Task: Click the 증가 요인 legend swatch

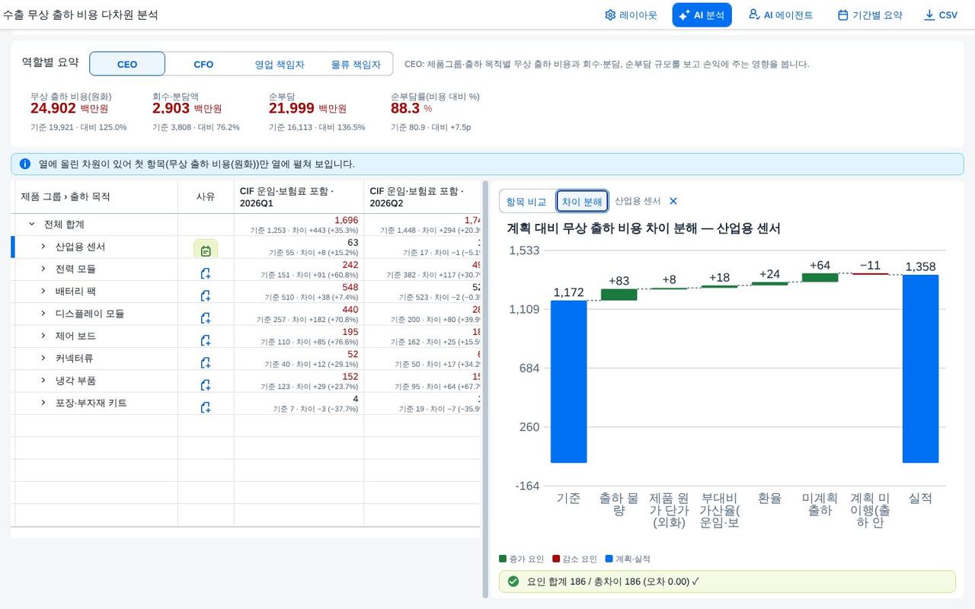Action: click(x=503, y=559)
